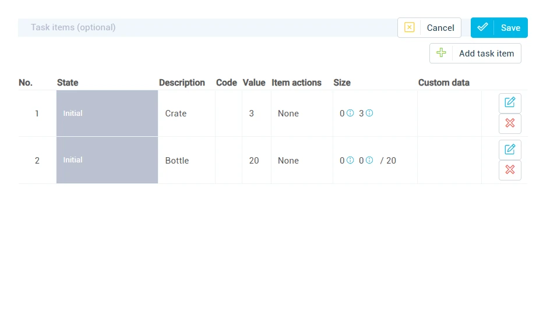Click the Task items (optional) section title
The image size is (543, 333).
(x=73, y=27)
